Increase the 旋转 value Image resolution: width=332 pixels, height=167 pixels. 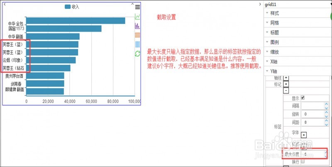[x=326, y=112]
